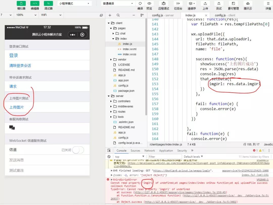Open index.js:159:45 stack trace link
This screenshot has height=205, width=273.
tap(180, 192)
